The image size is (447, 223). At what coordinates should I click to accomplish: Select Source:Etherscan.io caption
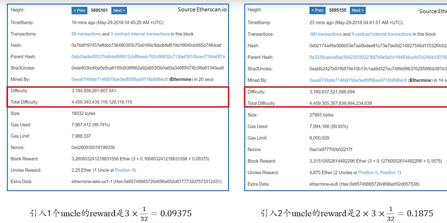point(202,10)
